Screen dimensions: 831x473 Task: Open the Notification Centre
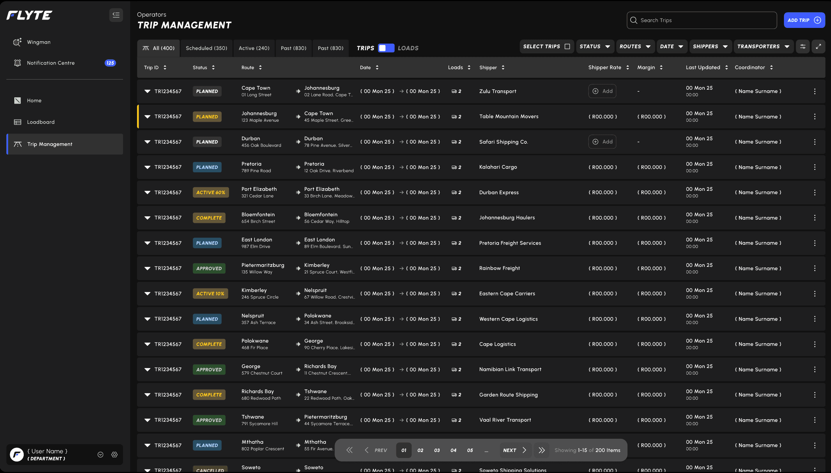pyautogui.click(x=51, y=63)
